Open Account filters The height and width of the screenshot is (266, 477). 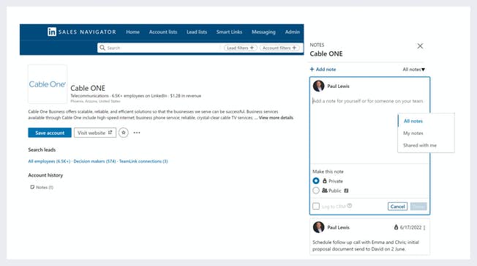point(279,48)
